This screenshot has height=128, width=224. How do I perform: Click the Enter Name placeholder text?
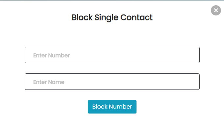(49, 82)
